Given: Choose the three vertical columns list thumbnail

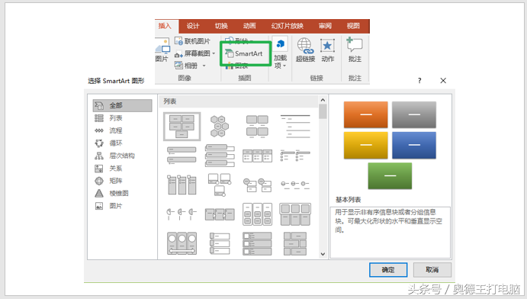Looking at the screenshot, I should click(182, 185).
